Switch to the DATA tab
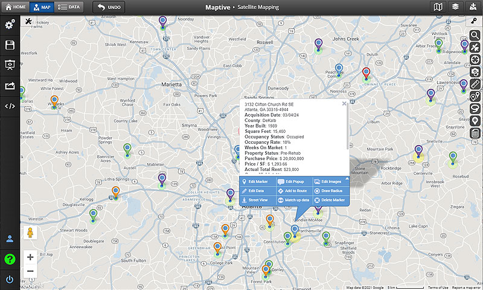Image resolution: width=483 pixels, height=290 pixels. point(69,7)
